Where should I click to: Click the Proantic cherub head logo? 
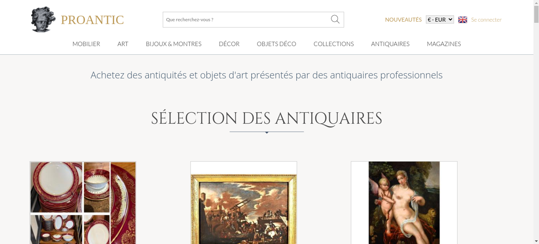[43, 19]
